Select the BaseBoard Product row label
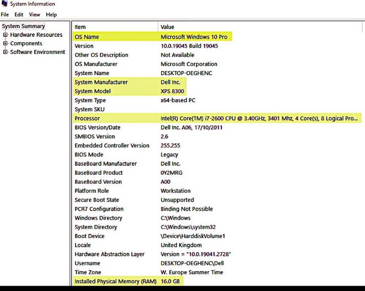Viewport: 365px width, 291px height. coord(98,173)
